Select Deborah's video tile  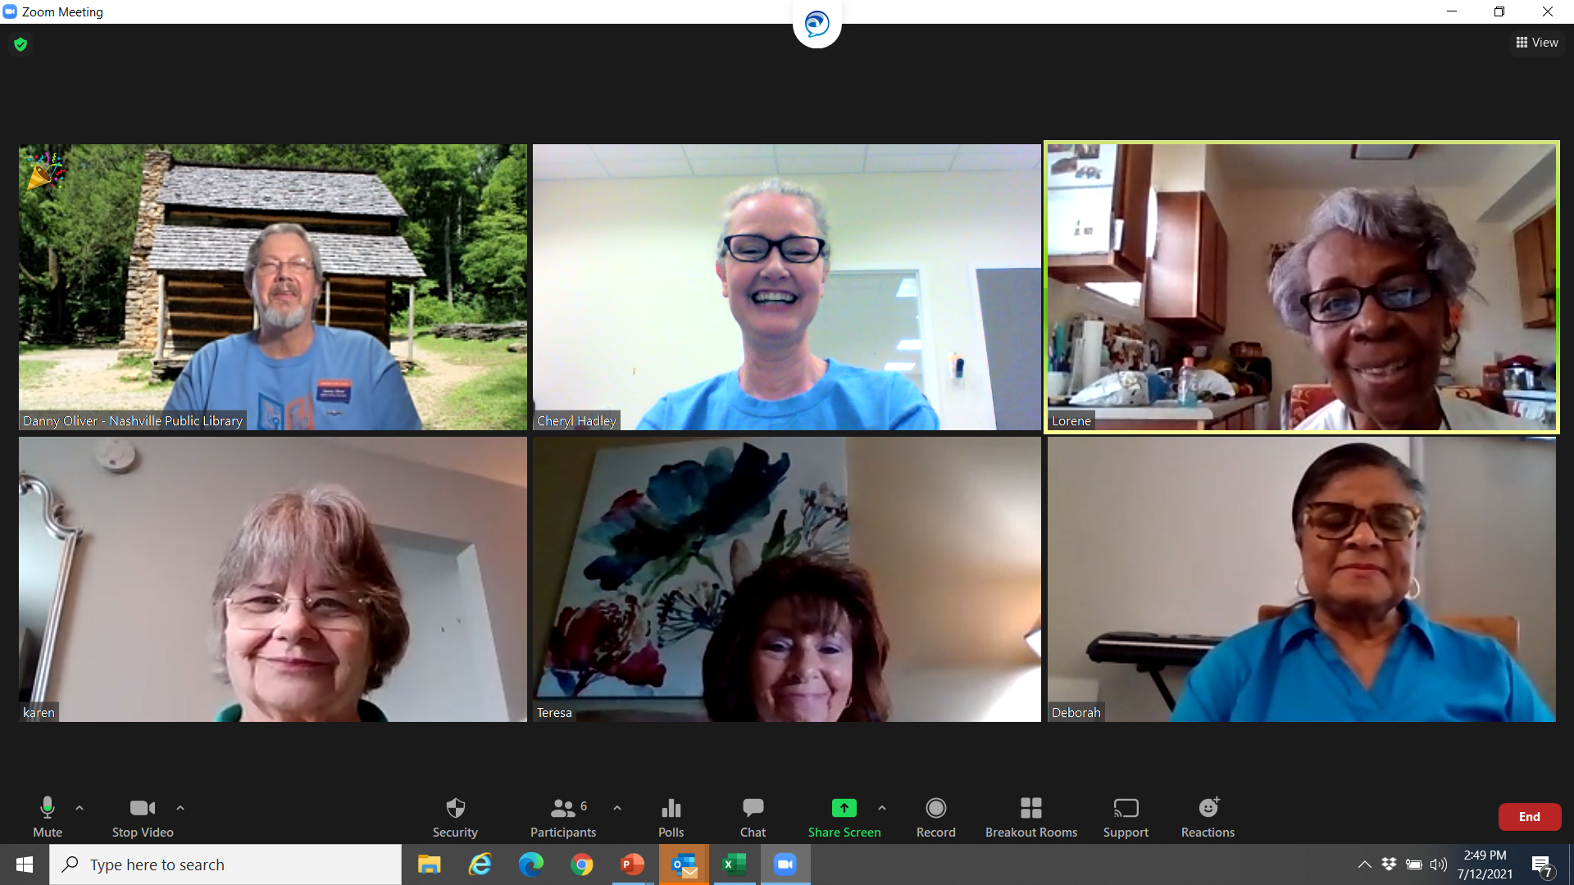click(1302, 579)
